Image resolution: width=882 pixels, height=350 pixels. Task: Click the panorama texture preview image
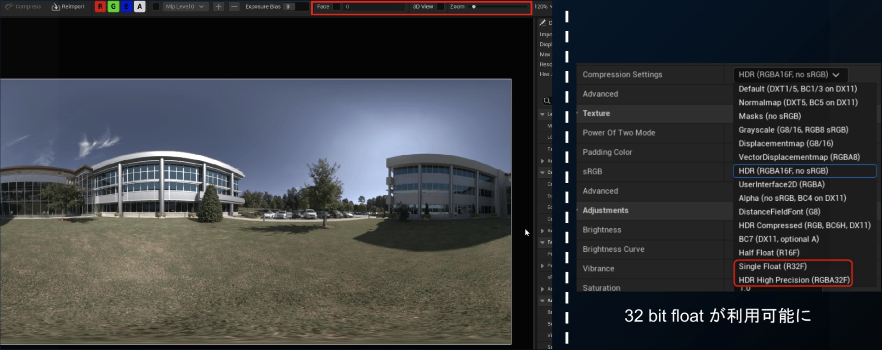click(256, 211)
